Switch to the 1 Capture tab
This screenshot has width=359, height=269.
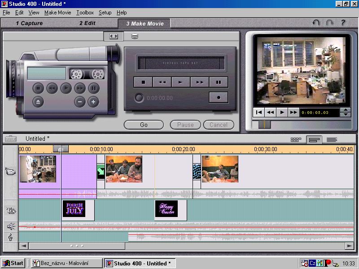(x=29, y=23)
